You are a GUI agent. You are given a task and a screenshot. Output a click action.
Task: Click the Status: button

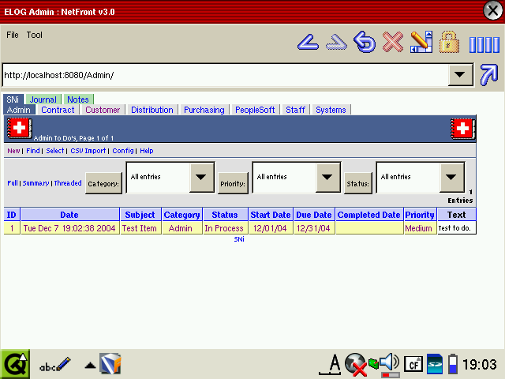357,183
